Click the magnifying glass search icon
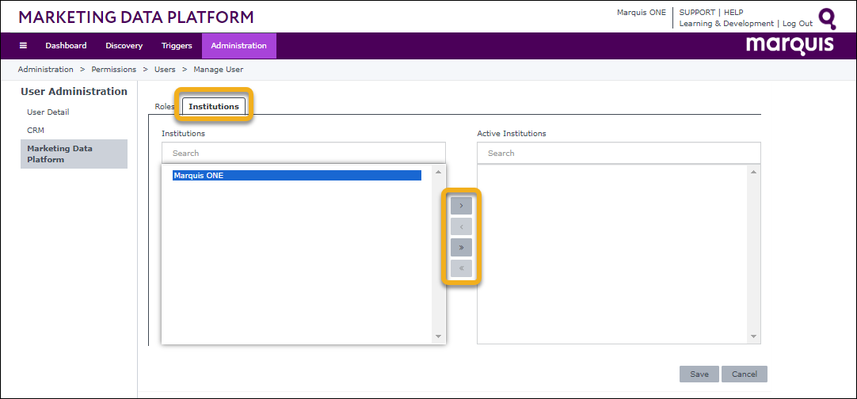 [x=827, y=18]
